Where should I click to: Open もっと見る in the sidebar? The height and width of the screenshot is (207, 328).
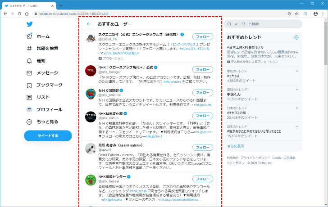tap(47, 122)
